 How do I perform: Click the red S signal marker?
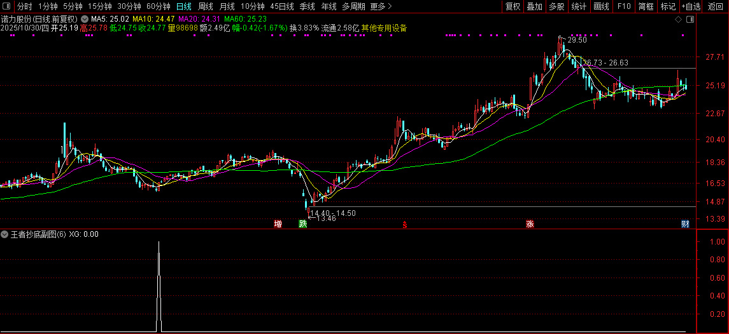click(x=405, y=225)
